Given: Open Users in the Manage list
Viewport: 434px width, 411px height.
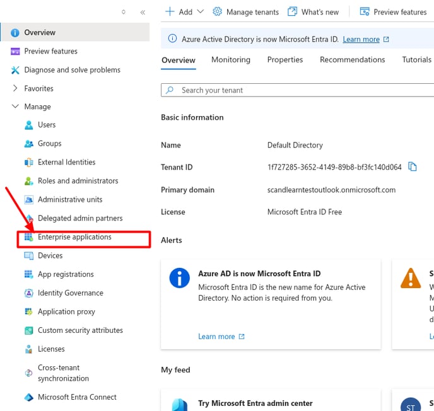Looking at the screenshot, I should [x=47, y=125].
